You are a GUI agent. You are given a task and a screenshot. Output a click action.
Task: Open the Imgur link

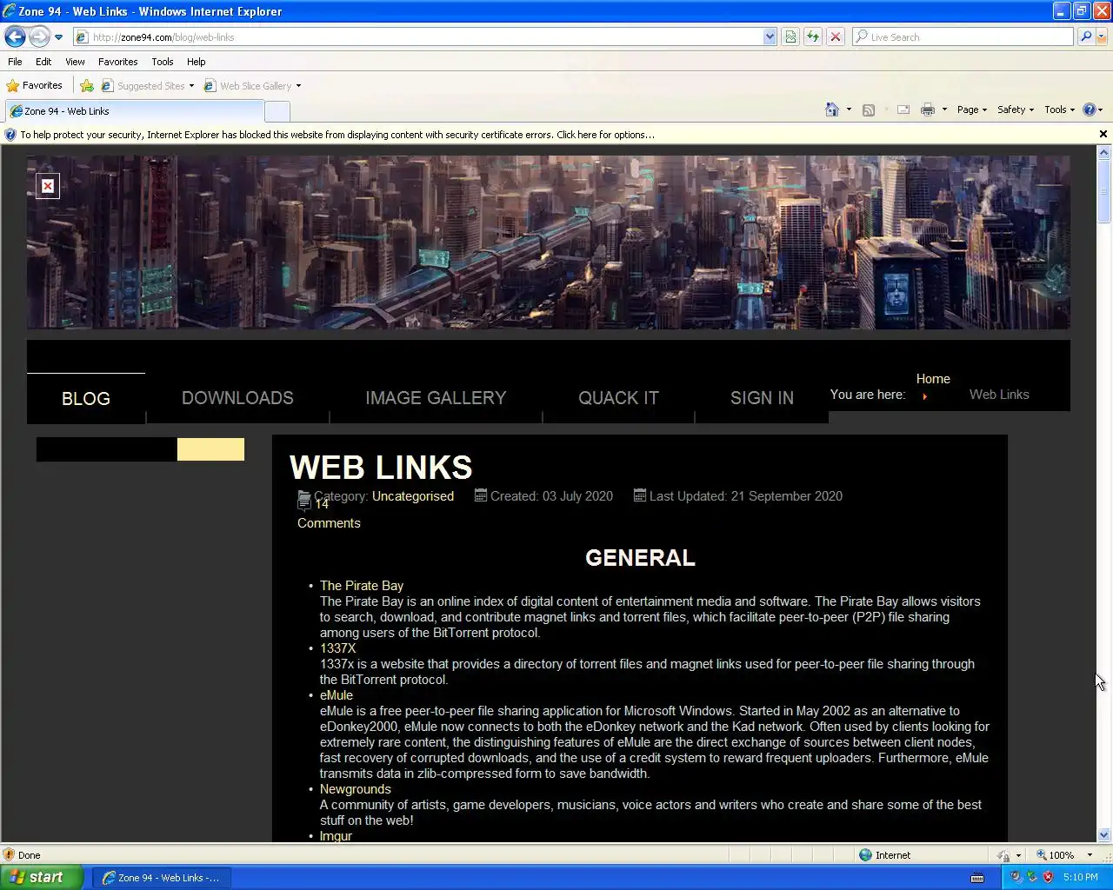point(336,836)
